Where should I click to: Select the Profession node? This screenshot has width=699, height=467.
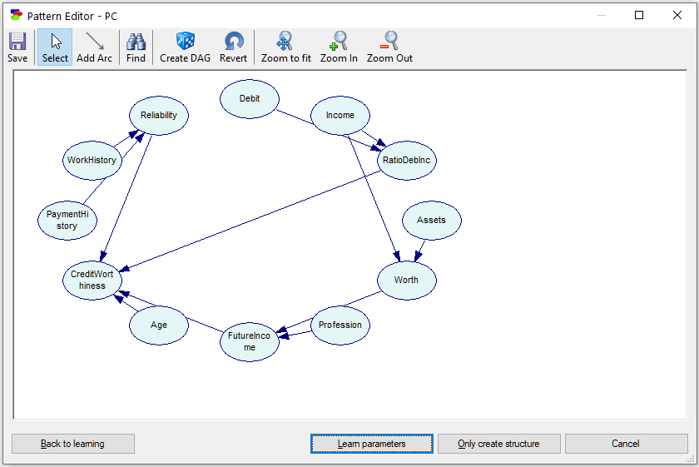340,325
